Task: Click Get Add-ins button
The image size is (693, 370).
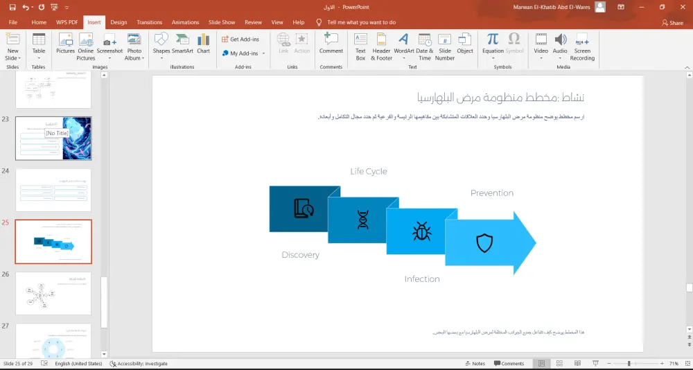Action: point(240,39)
